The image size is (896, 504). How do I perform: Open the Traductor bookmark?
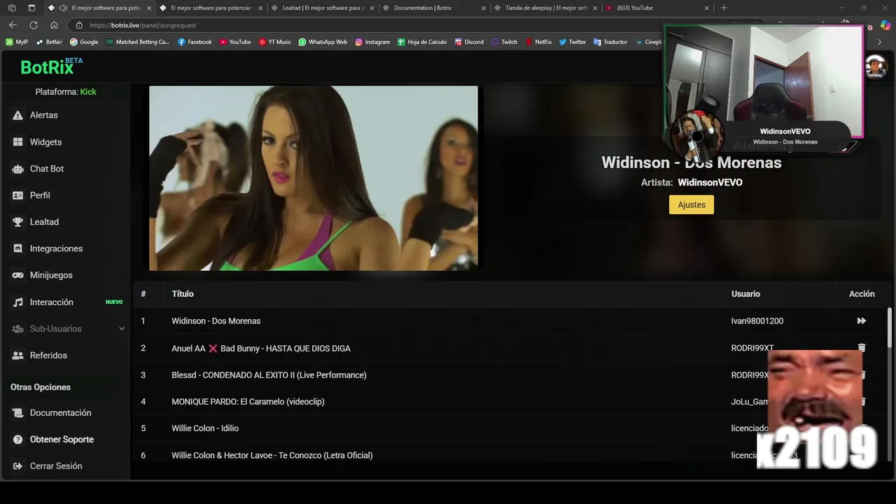(x=610, y=42)
